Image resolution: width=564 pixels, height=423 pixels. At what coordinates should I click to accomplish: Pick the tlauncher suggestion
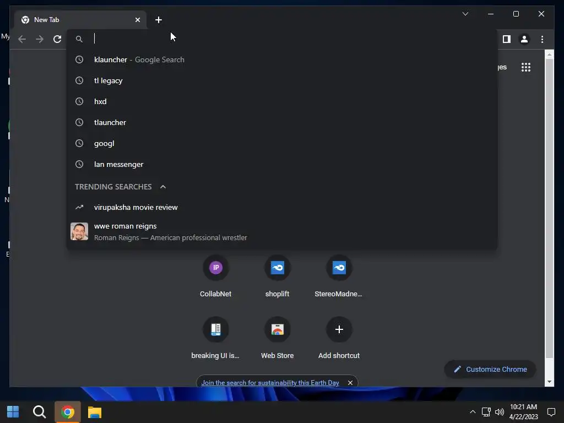click(282, 122)
